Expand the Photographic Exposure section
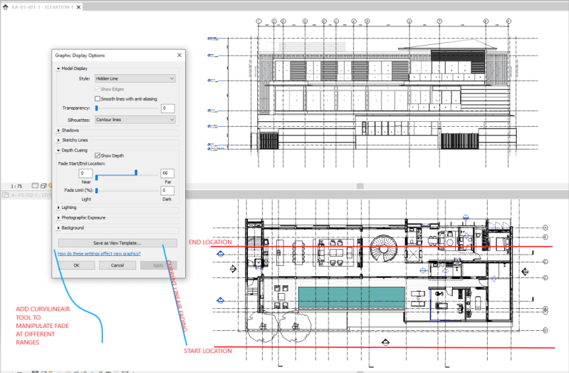The height and width of the screenshot is (373, 569). click(x=58, y=218)
